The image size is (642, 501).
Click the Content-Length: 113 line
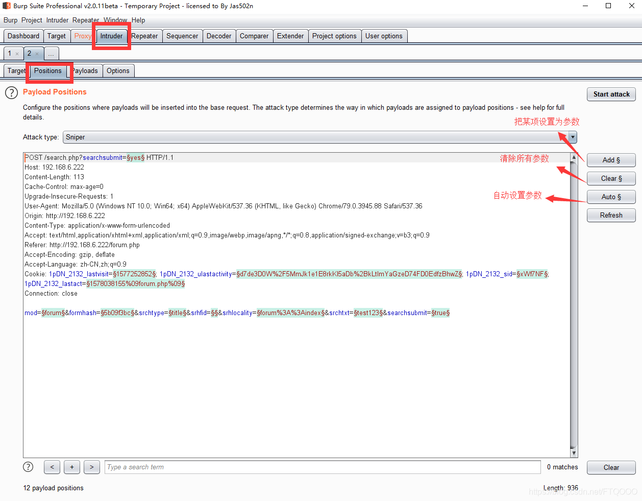point(54,177)
